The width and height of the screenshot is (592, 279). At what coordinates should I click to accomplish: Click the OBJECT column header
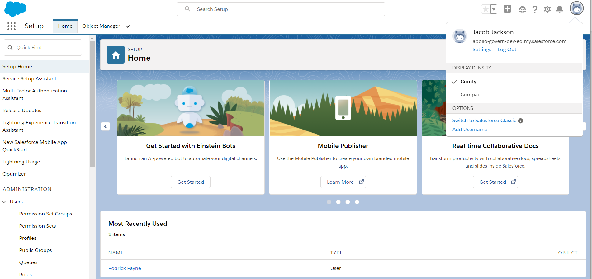click(x=568, y=253)
